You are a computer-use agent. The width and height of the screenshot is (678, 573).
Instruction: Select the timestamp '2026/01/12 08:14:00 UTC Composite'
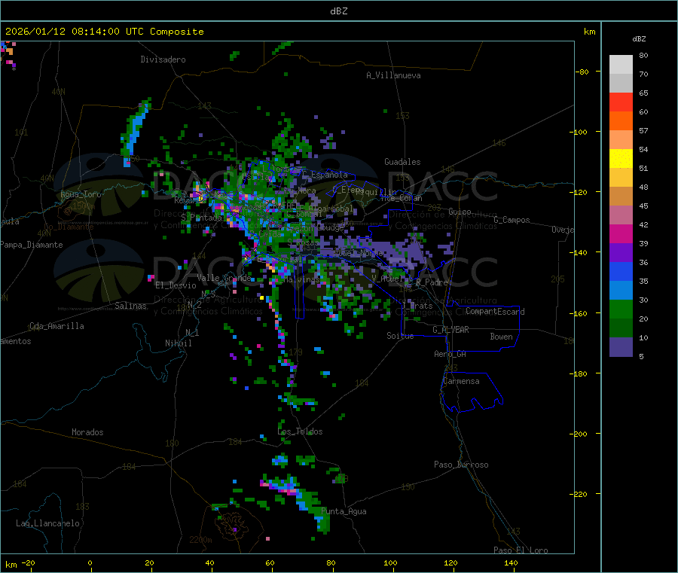pos(104,32)
